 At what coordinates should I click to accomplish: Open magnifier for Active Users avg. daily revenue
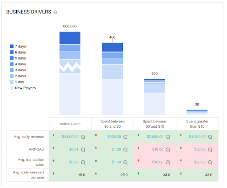83,137
